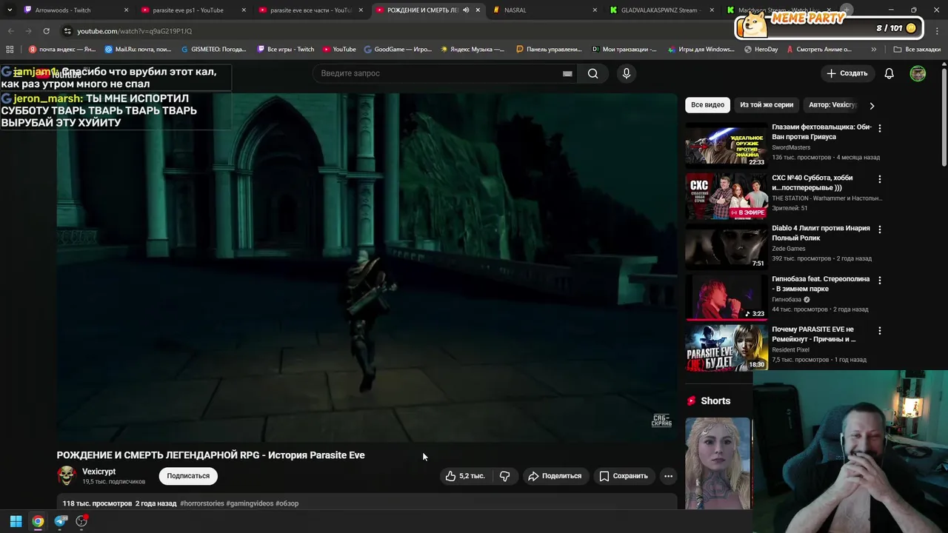The width and height of the screenshot is (948, 533).
Task: Open Vexicrypt channel avatar
Action: [x=67, y=475]
